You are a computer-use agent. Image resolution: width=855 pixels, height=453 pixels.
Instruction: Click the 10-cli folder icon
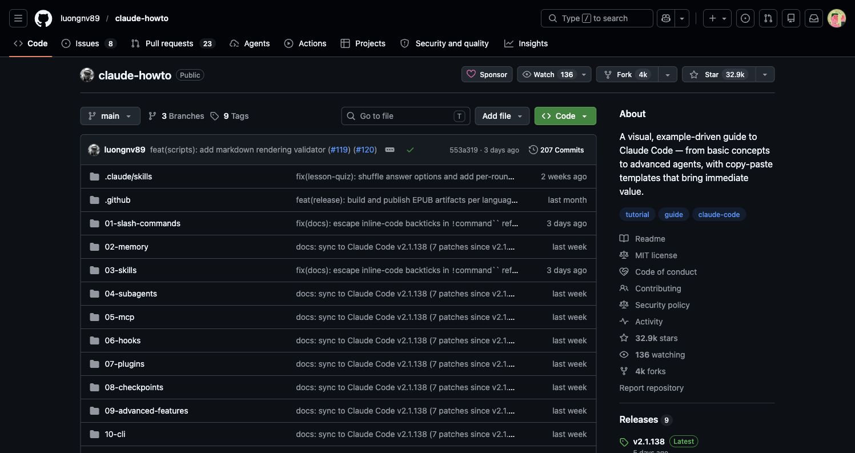(x=94, y=434)
